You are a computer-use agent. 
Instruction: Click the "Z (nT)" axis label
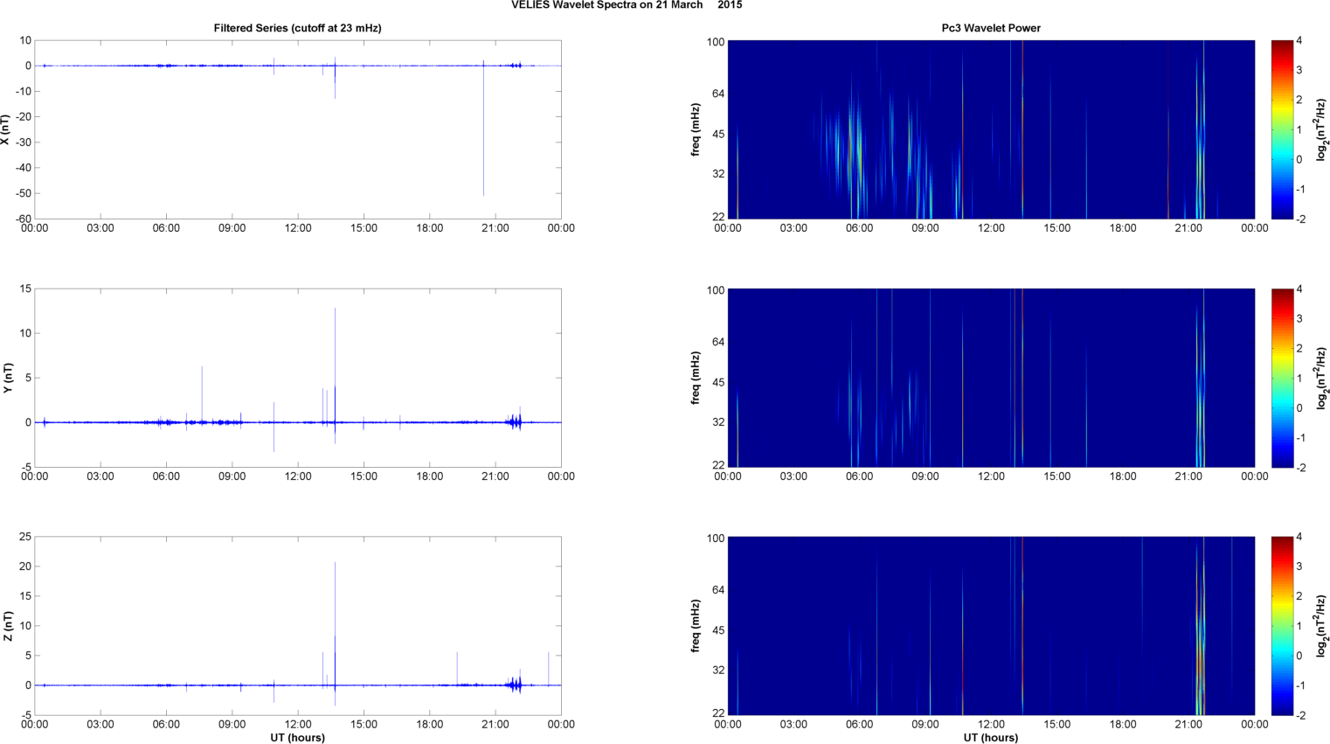(8, 626)
